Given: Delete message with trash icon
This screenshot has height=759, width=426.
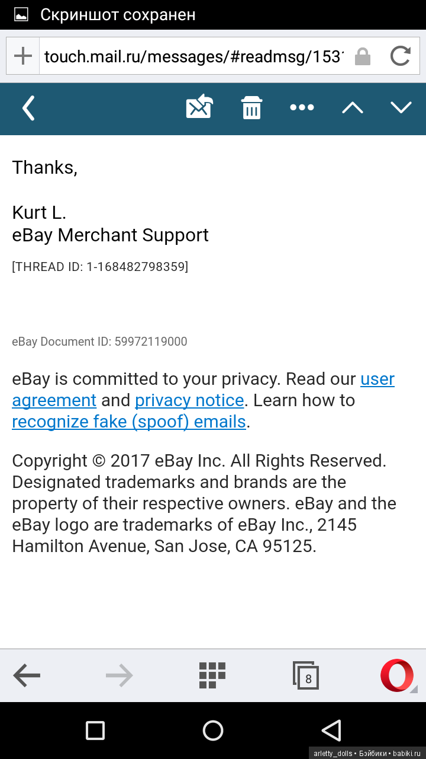Looking at the screenshot, I should pyautogui.click(x=251, y=108).
